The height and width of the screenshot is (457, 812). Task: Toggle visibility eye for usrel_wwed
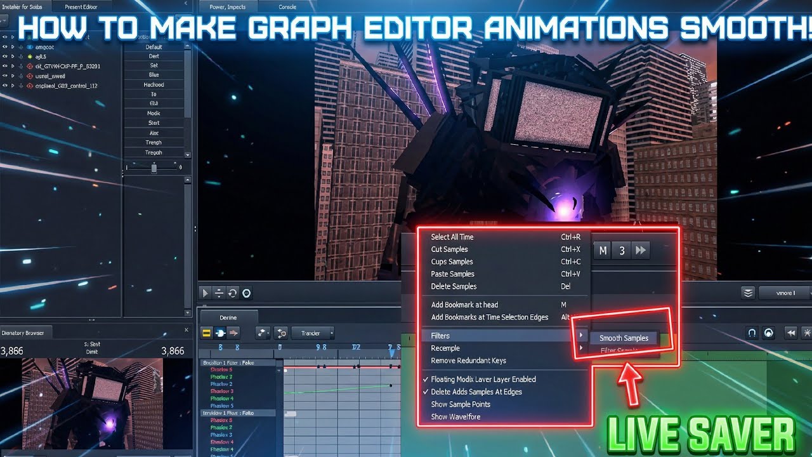(x=4, y=76)
